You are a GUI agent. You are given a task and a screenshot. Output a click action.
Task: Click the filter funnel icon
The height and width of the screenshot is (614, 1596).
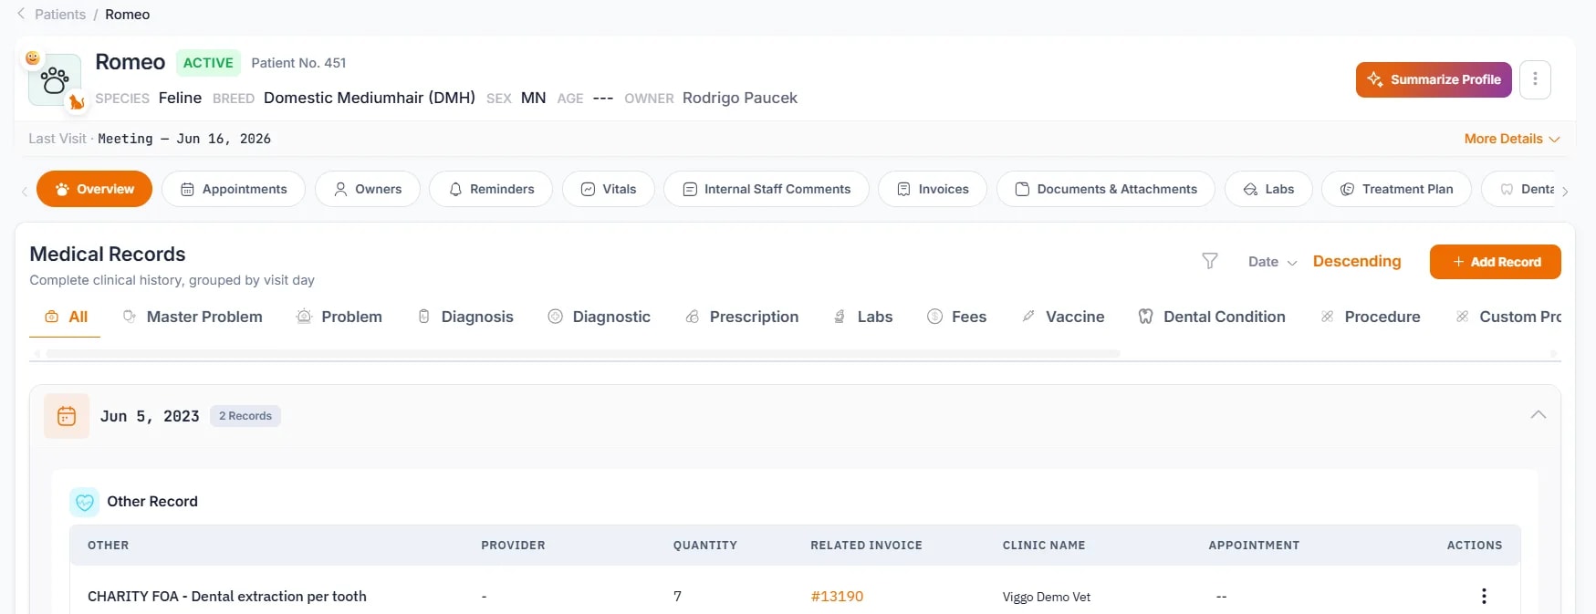point(1210,262)
